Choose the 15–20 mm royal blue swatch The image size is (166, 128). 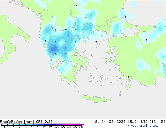pyautogui.click(x=41, y=125)
